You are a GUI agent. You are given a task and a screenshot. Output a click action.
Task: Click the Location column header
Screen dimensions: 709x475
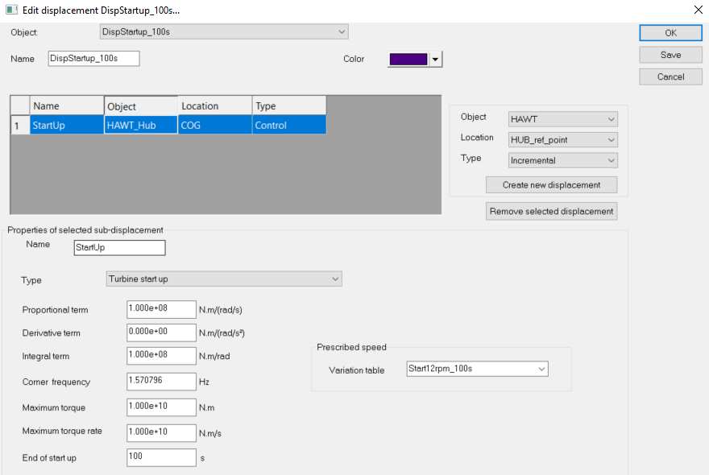(x=214, y=106)
